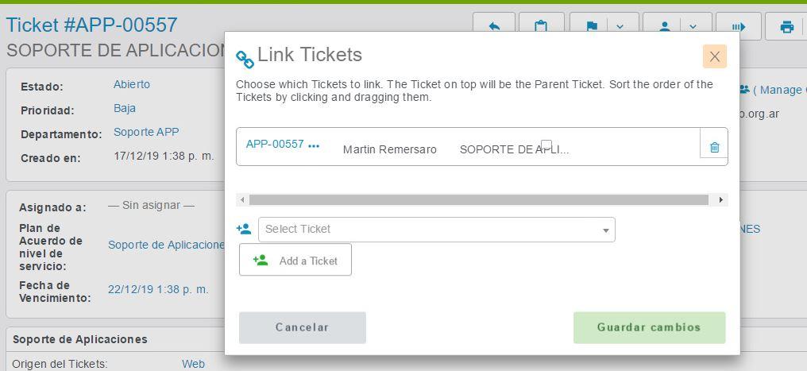Click the reply arrow toolbar icon
This screenshot has width=807, height=371.
point(494,27)
